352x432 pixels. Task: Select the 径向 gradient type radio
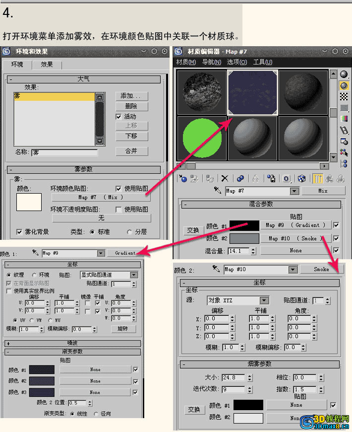click(96, 414)
